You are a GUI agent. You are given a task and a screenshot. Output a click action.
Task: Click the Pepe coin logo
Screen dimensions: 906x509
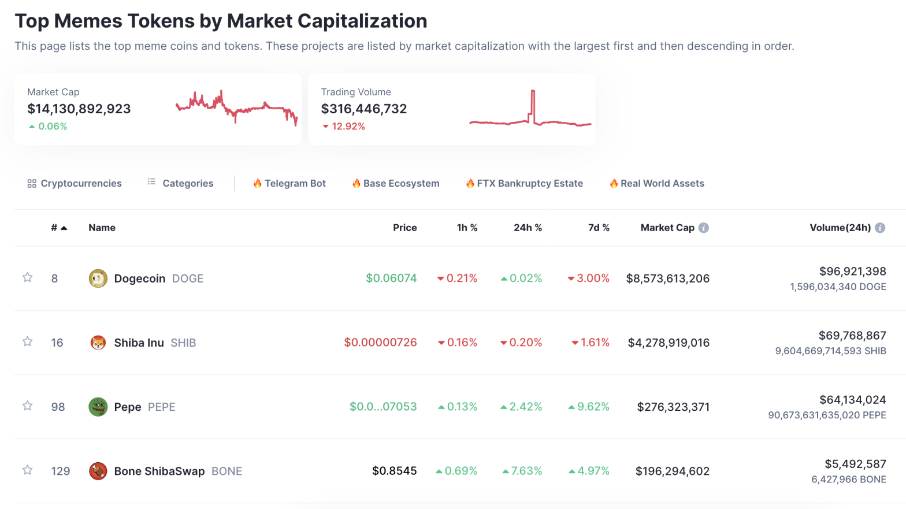coord(98,407)
